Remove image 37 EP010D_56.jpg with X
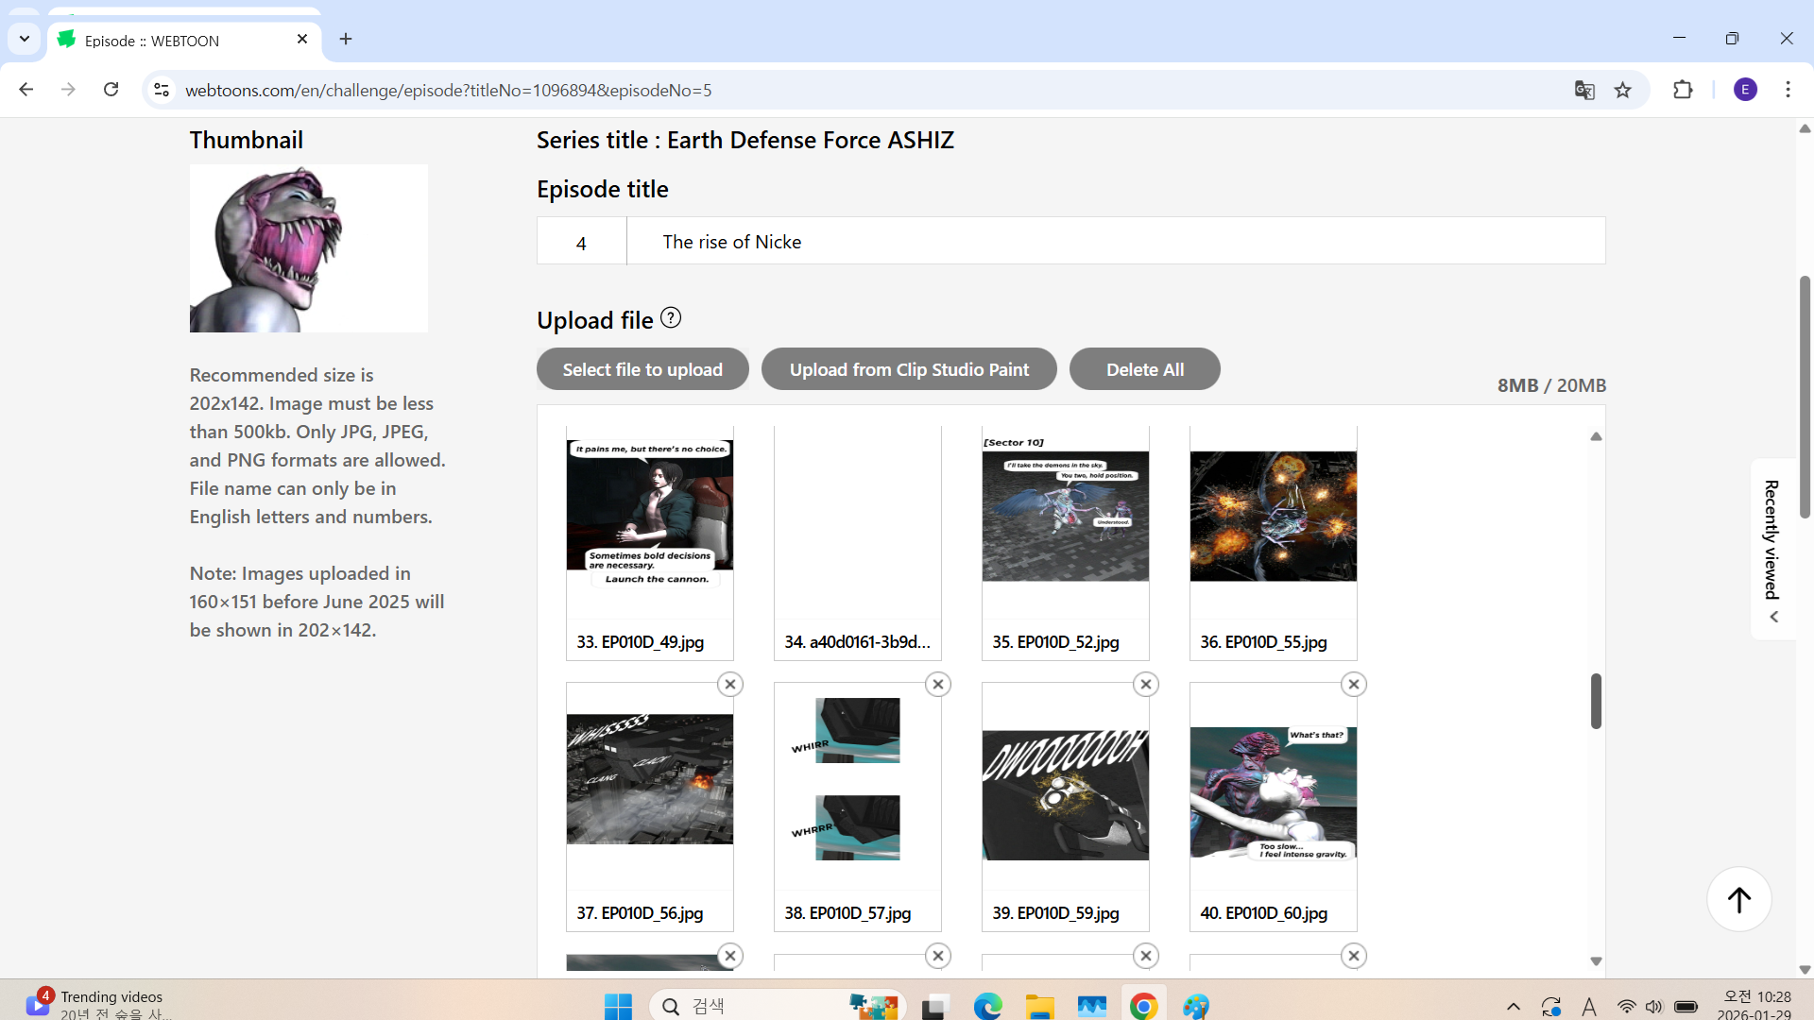Image resolution: width=1814 pixels, height=1020 pixels. pos(730,685)
